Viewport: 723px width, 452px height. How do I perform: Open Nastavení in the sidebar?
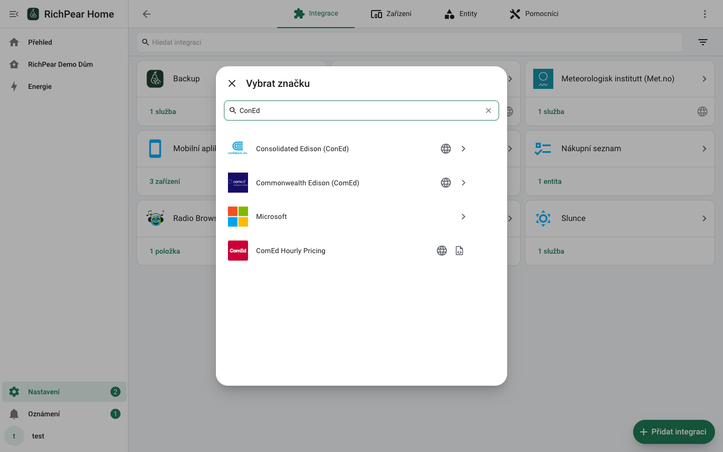pos(64,392)
